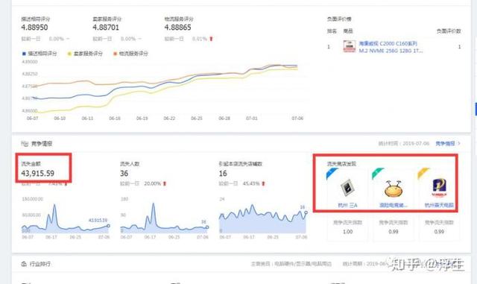Open the product thumbnail in negative review list

(x=350, y=46)
